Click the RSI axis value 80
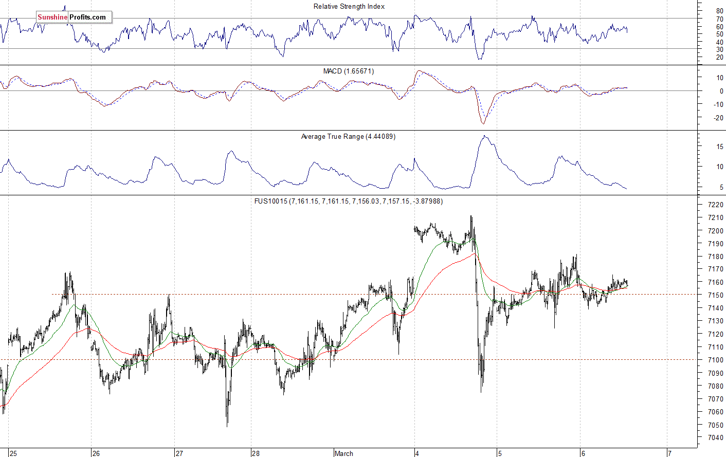 point(720,11)
